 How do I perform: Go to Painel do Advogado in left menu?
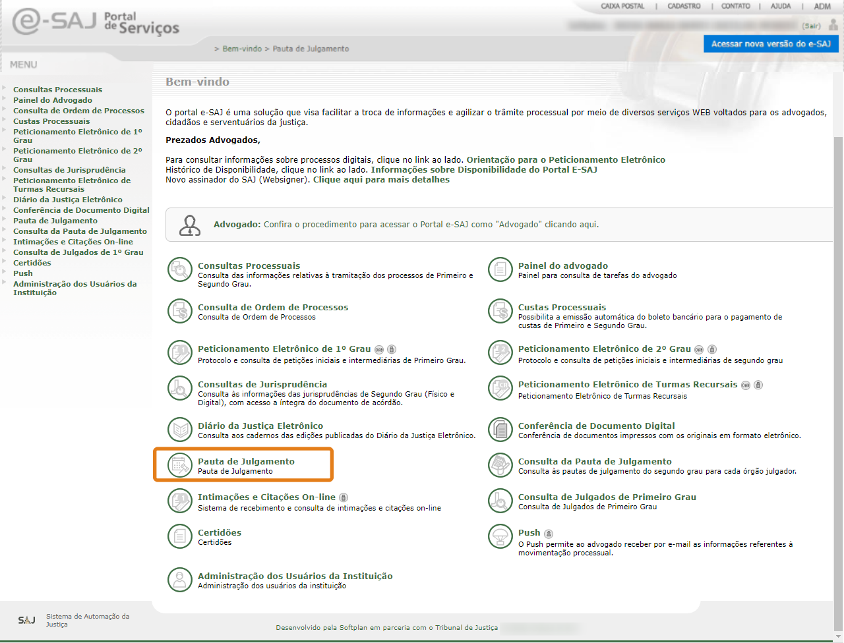point(53,100)
